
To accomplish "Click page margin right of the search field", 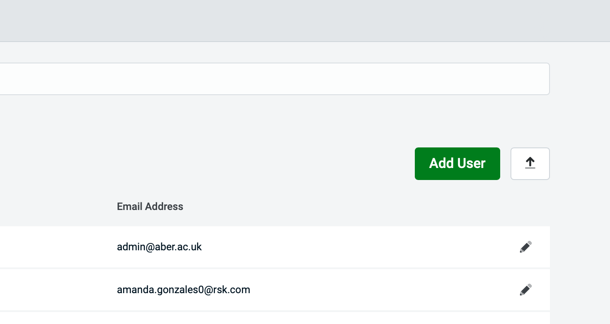I will click(579, 79).
